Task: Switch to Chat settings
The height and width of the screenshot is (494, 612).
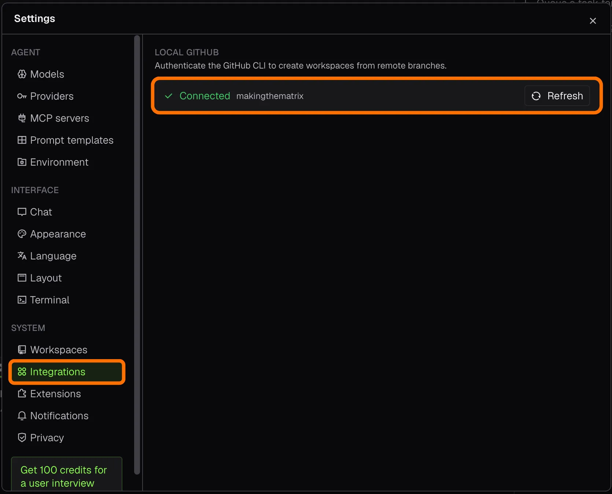Action: tap(66, 212)
